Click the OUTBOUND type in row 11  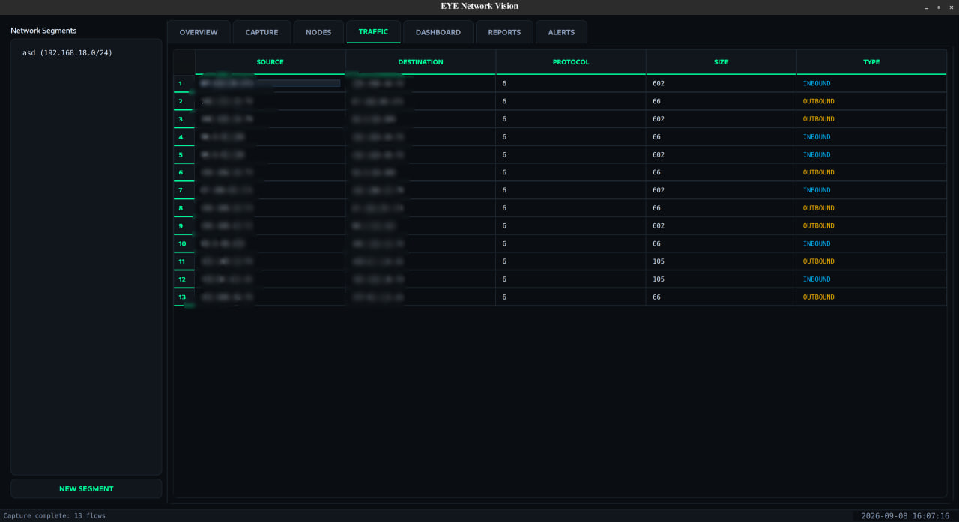click(x=818, y=261)
